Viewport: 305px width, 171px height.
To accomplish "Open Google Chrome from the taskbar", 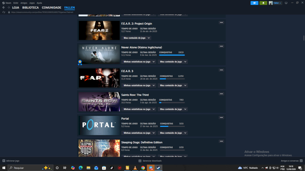I will [x=143, y=168].
